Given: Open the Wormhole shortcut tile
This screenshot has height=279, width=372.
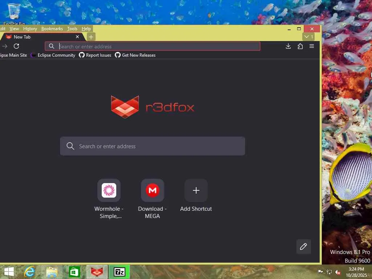Looking at the screenshot, I should 109,190.
